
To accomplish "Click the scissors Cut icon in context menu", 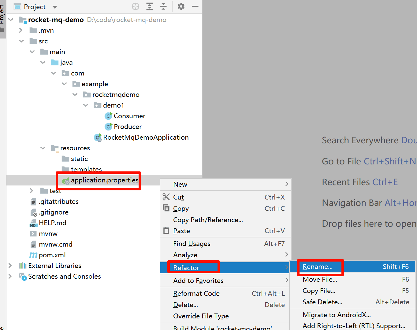I will click(x=166, y=197).
